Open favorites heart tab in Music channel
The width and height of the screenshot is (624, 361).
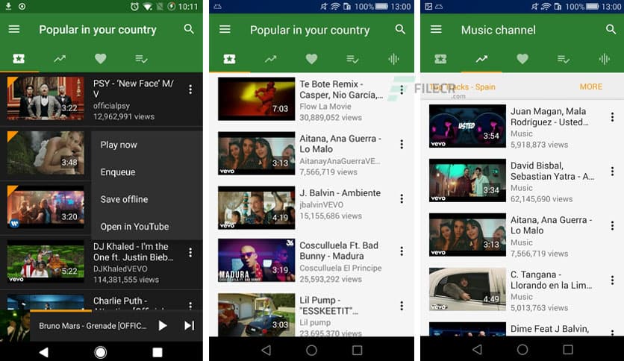522,59
